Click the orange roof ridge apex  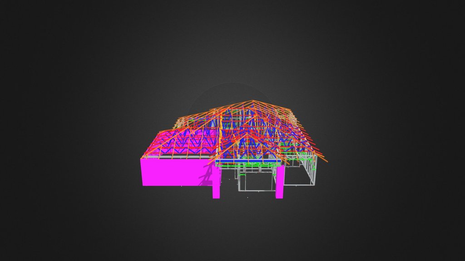252,101
